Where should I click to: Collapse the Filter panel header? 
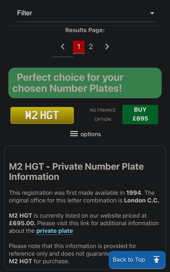click(85, 13)
